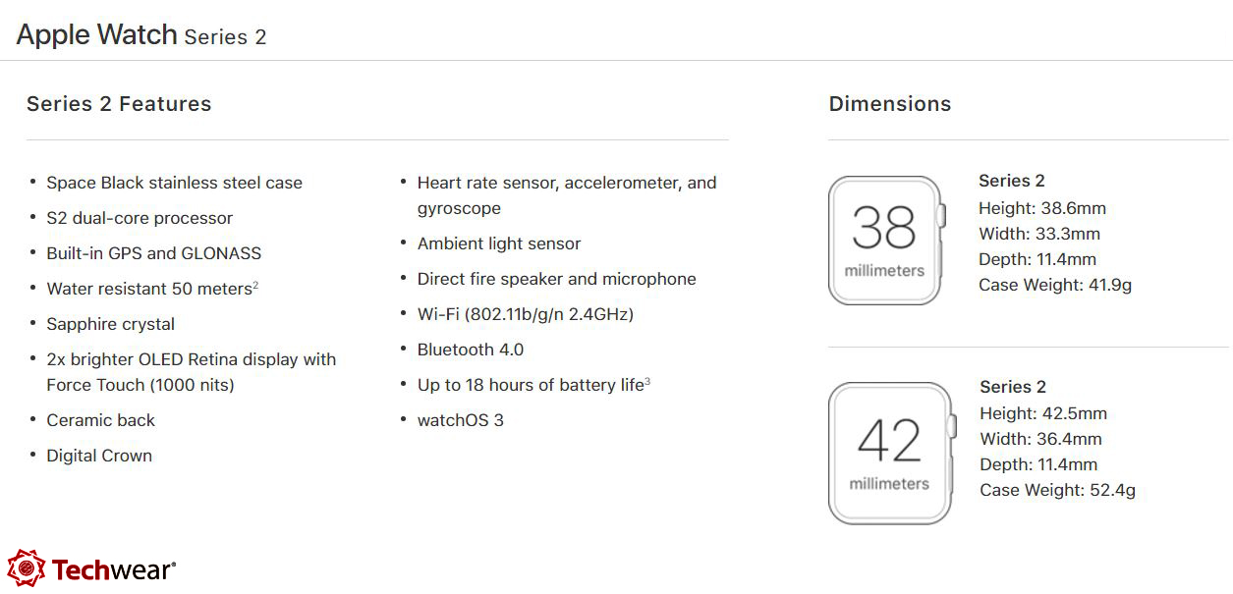Select the Bluetooth 4.0 list item

[x=470, y=350]
